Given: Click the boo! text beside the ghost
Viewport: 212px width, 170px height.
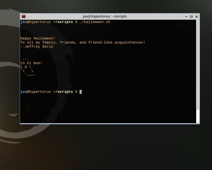Looking at the screenshot, I should tap(38, 63).
